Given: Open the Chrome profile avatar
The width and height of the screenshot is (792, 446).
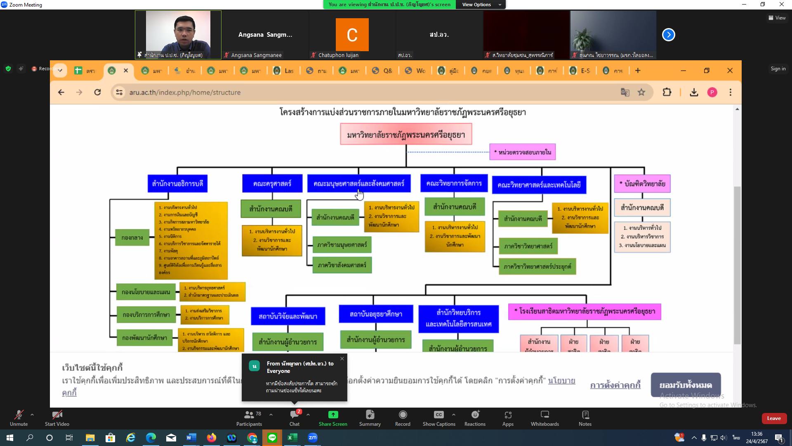Looking at the screenshot, I should coord(712,93).
